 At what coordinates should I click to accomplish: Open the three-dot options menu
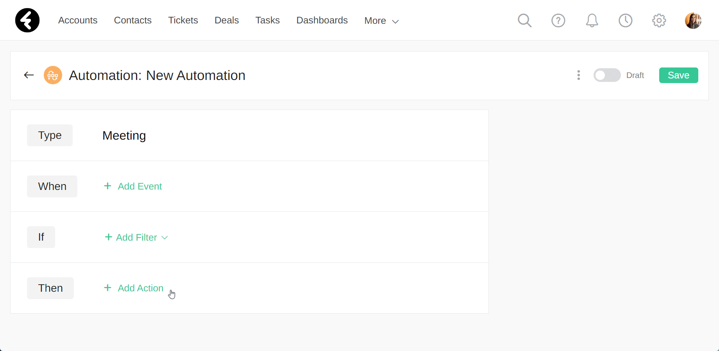click(x=578, y=75)
